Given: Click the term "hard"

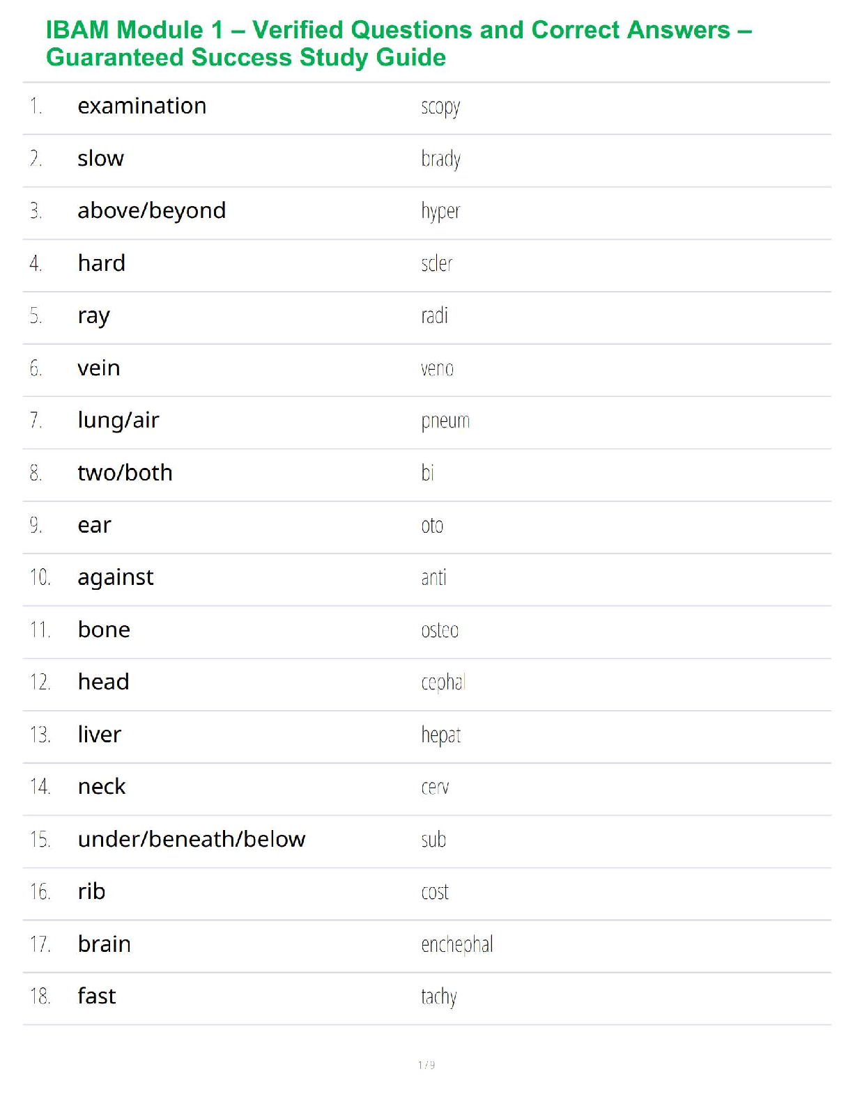Looking at the screenshot, I should [x=101, y=263].
